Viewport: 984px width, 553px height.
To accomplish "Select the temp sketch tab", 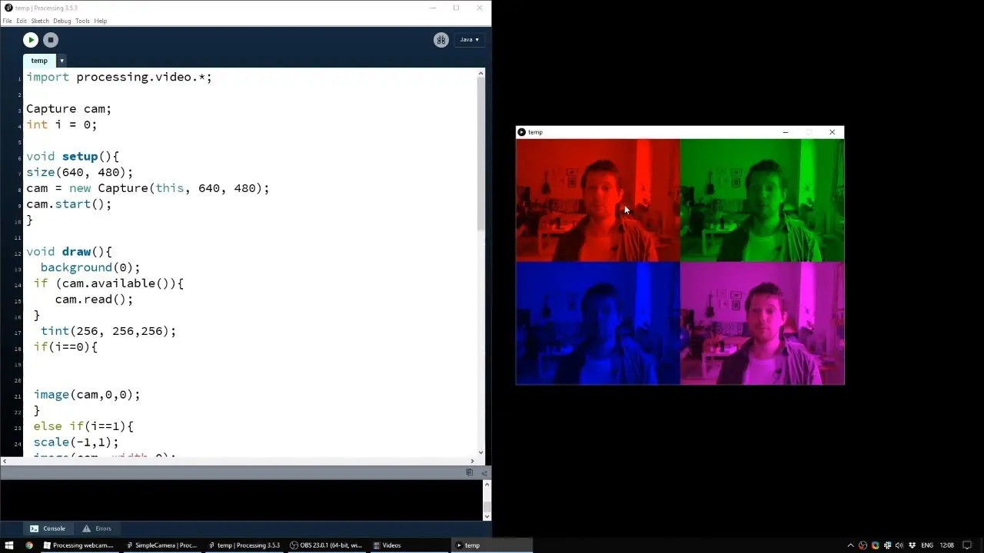I will (x=39, y=61).
